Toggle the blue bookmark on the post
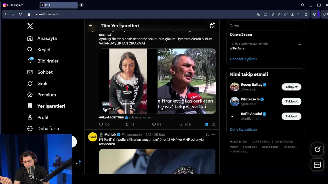Image resolution: width=328 pixels, height=184 pixels. 207,124
